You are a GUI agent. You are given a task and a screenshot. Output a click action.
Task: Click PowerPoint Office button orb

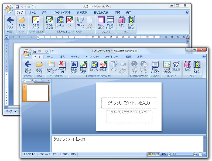tap(26, 53)
